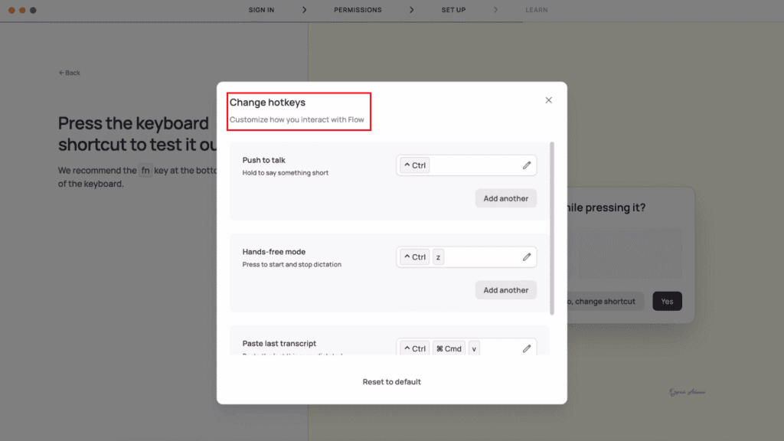The height and width of the screenshot is (441, 784).
Task: Edit the Paste last transcript hotkey pencil icon
Action: (x=527, y=348)
